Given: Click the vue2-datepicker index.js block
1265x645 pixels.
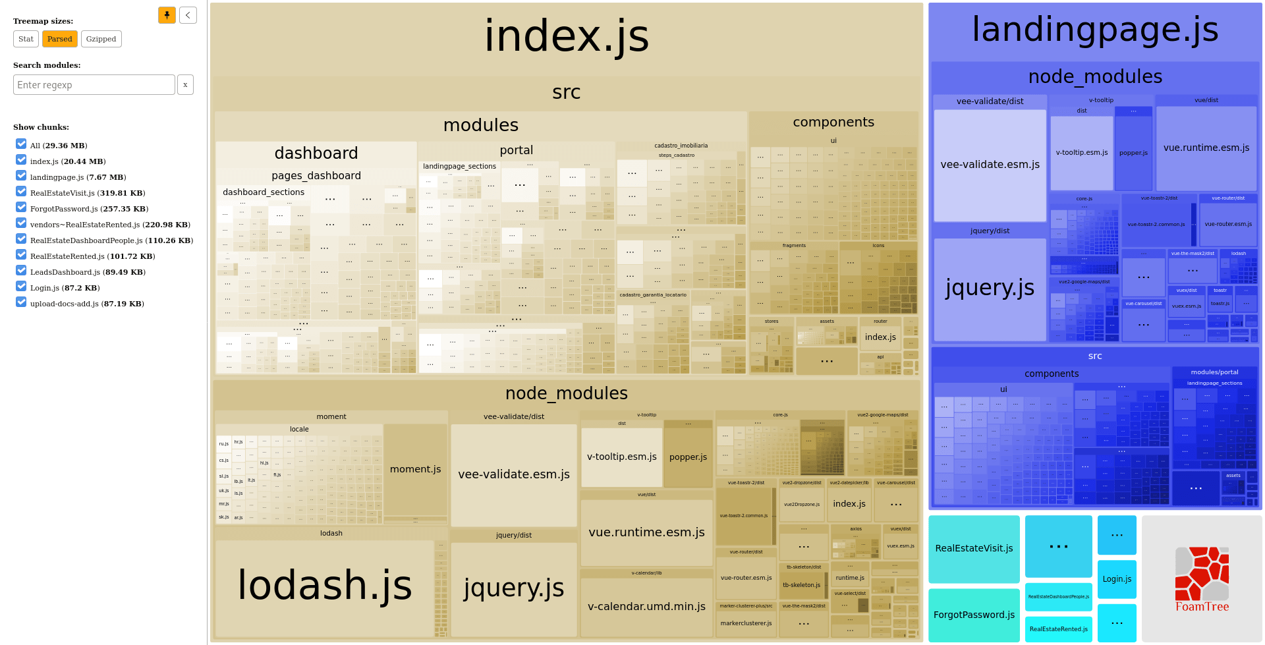Looking at the screenshot, I should click(x=849, y=504).
